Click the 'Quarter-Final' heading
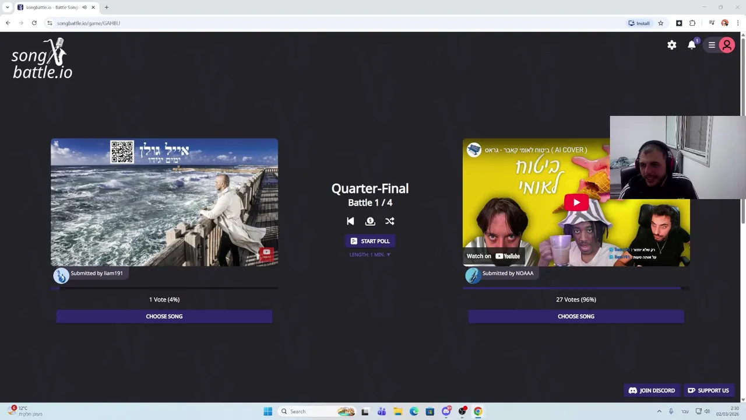 pos(370,188)
